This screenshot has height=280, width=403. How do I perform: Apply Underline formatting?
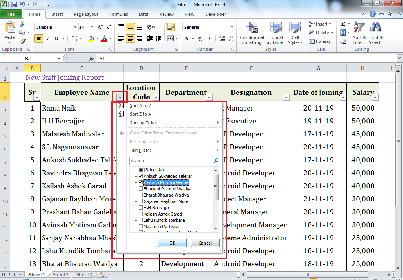pos(57,39)
